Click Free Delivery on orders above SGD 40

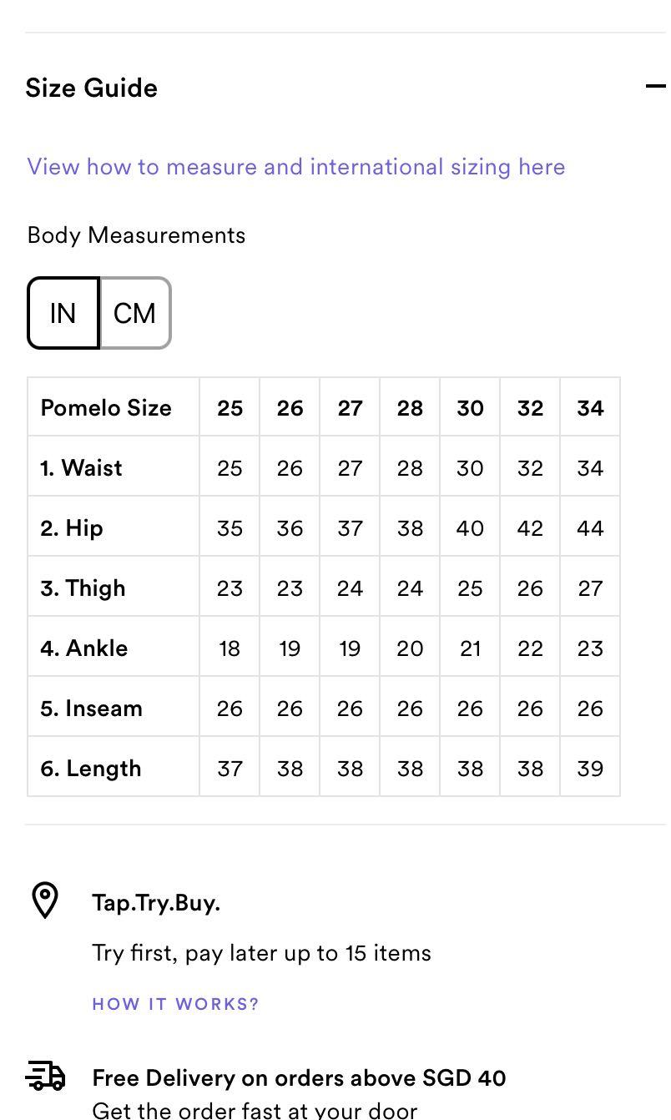click(299, 1078)
